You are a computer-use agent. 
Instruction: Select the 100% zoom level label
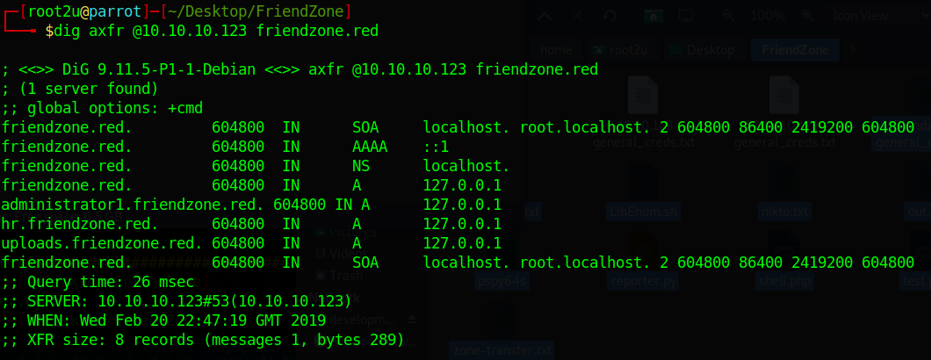point(768,16)
